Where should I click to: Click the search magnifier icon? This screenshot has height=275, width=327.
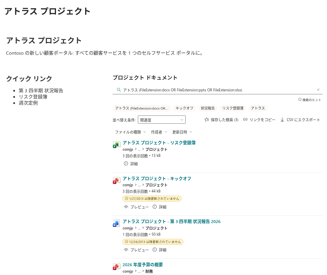pos(119,90)
